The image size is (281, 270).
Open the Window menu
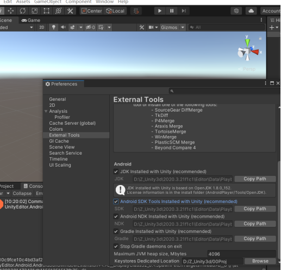(105, 2)
